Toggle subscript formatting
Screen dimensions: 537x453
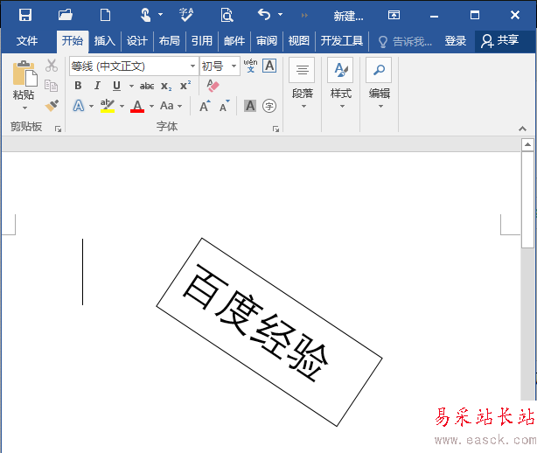(166, 86)
